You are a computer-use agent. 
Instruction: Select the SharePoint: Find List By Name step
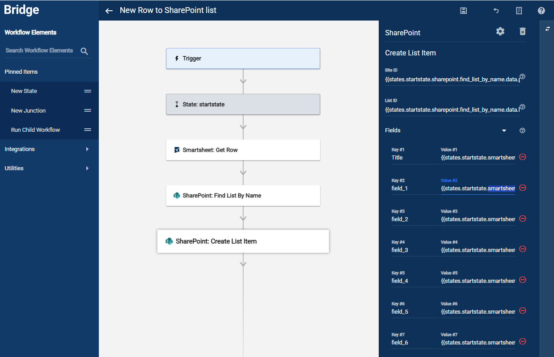pyautogui.click(x=243, y=196)
